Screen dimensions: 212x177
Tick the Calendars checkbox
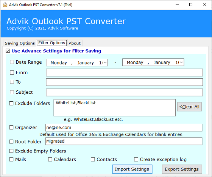50,159
